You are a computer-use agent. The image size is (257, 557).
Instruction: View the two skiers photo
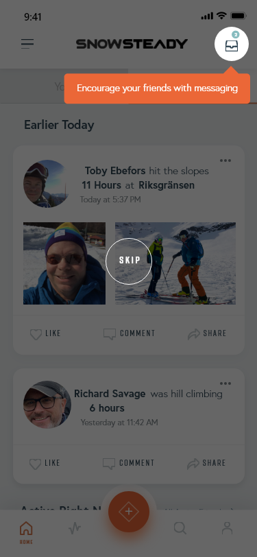[175, 263]
